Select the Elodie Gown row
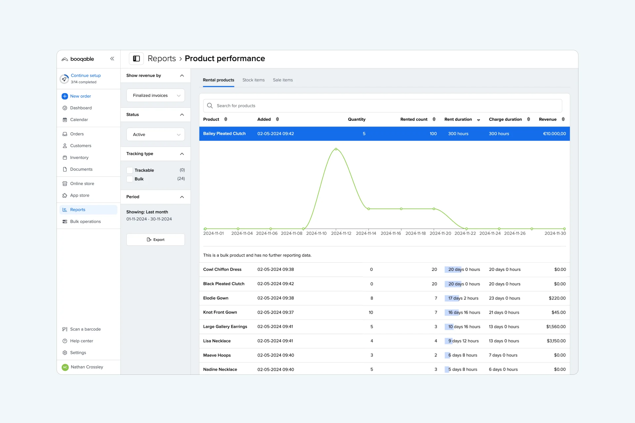635x423 pixels. click(384, 298)
